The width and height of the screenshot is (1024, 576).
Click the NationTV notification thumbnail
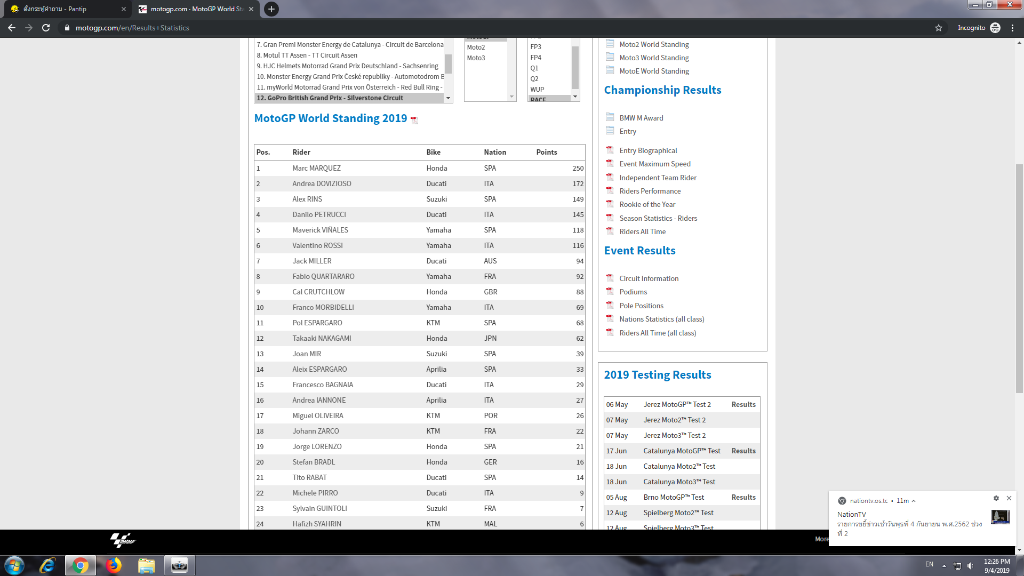coord(1000,517)
